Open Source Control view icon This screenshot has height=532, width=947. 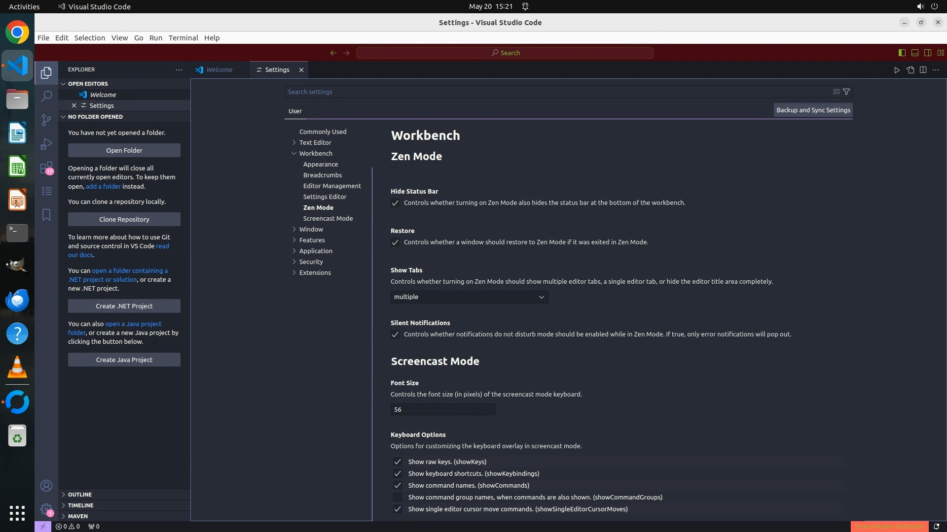click(46, 120)
